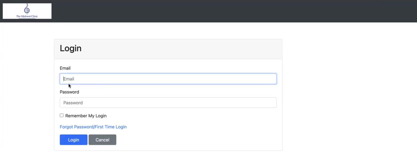Click the "Remember My Login" label text
This screenshot has width=417, height=154.
click(x=86, y=116)
